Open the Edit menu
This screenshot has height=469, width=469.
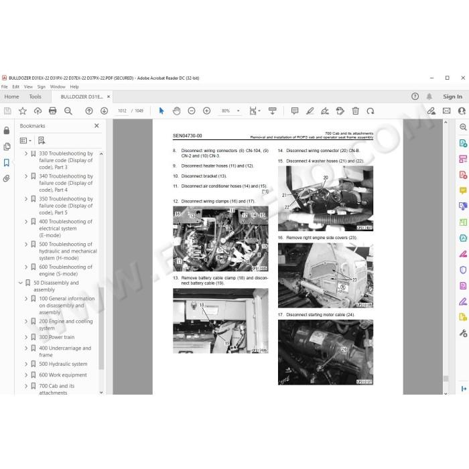16,86
